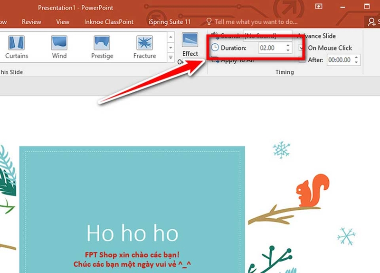
Task: Click the clock icon beside Duration
Action: tap(215, 48)
